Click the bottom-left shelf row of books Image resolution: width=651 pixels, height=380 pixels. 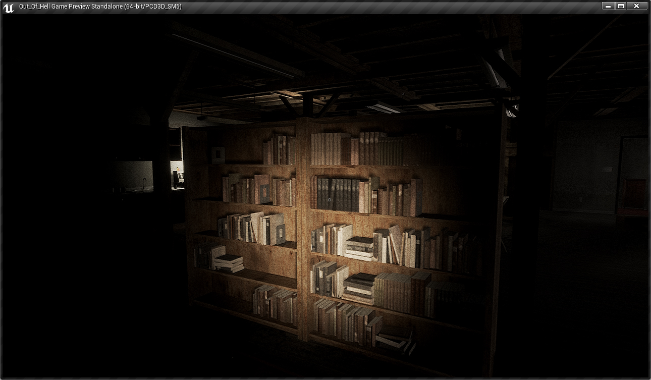coord(275,303)
